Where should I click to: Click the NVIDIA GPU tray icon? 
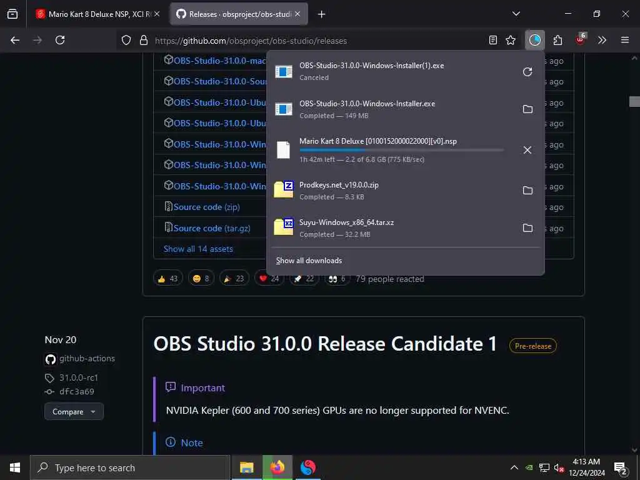[x=529, y=468]
